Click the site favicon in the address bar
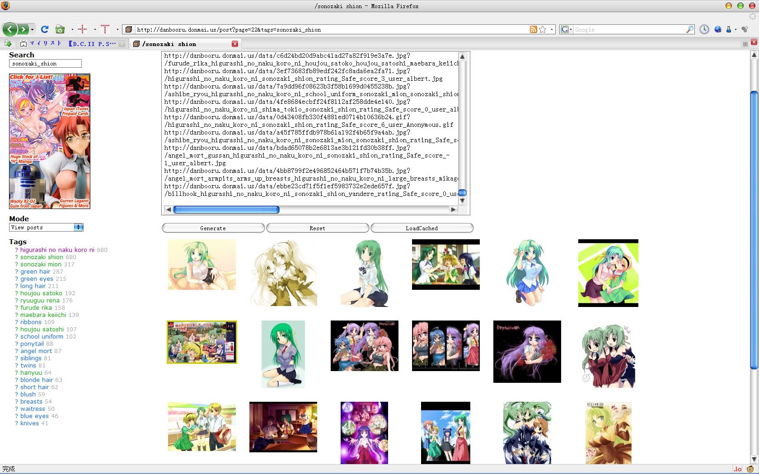Image resolution: width=759 pixels, height=474 pixels. click(x=129, y=29)
